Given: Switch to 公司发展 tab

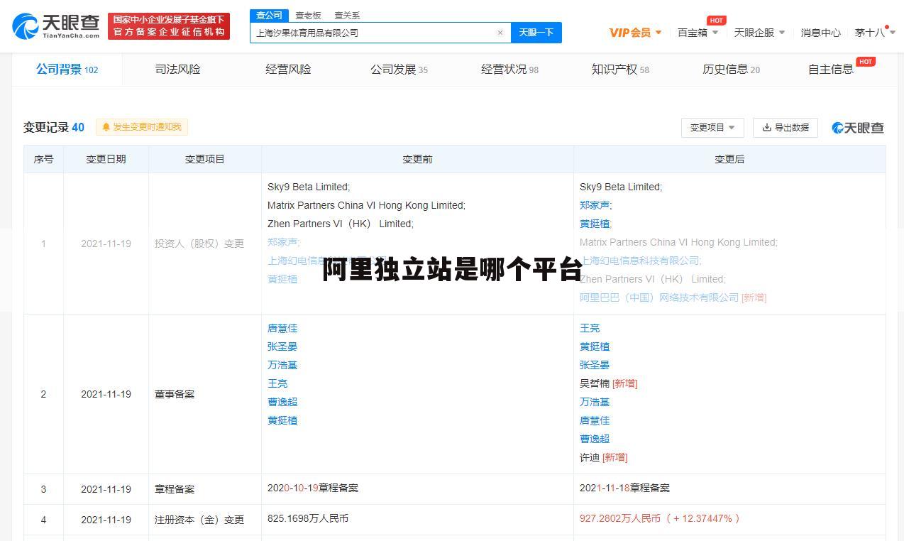Looking at the screenshot, I should [x=399, y=70].
